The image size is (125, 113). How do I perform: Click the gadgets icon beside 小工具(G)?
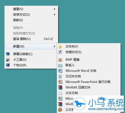pos(8,60)
